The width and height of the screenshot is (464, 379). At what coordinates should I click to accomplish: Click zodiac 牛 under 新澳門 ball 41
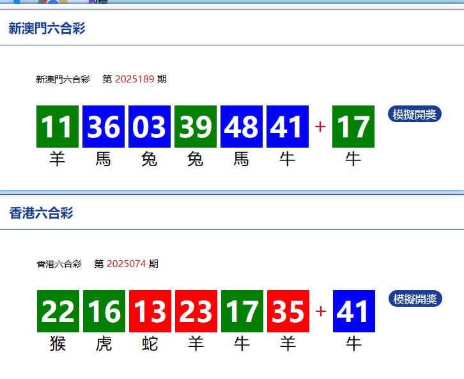point(288,159)
